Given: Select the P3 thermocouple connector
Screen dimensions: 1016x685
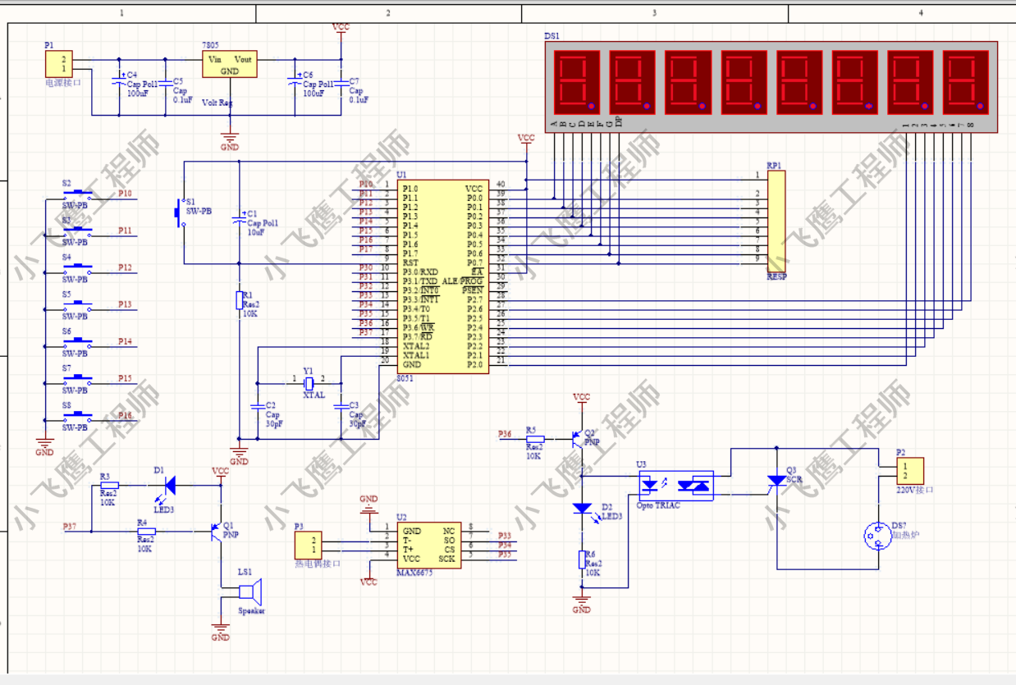Looking at the screenshot, I should pyautogui.click(x=309, y=544).
